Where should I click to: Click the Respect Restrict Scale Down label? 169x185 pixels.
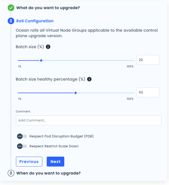point(54,146)
